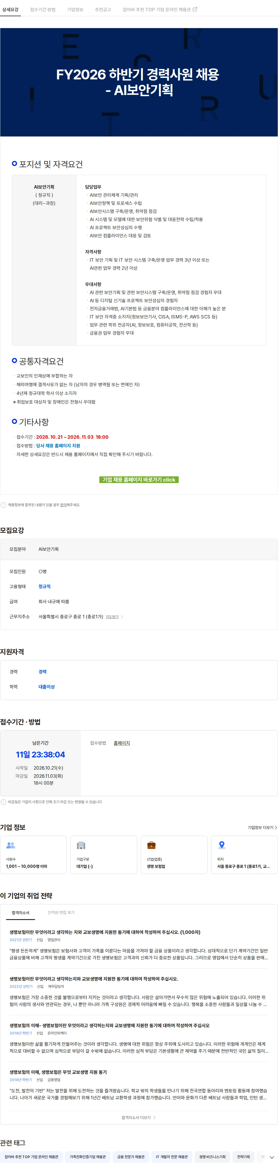This screenshot has height=1166, width=278.
Task: Open the 지도보기 map link
Action: click(112, 617)
